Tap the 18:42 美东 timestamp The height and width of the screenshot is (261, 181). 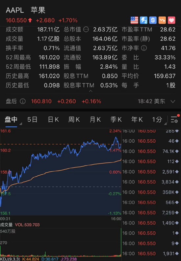[x=151, y=101]
